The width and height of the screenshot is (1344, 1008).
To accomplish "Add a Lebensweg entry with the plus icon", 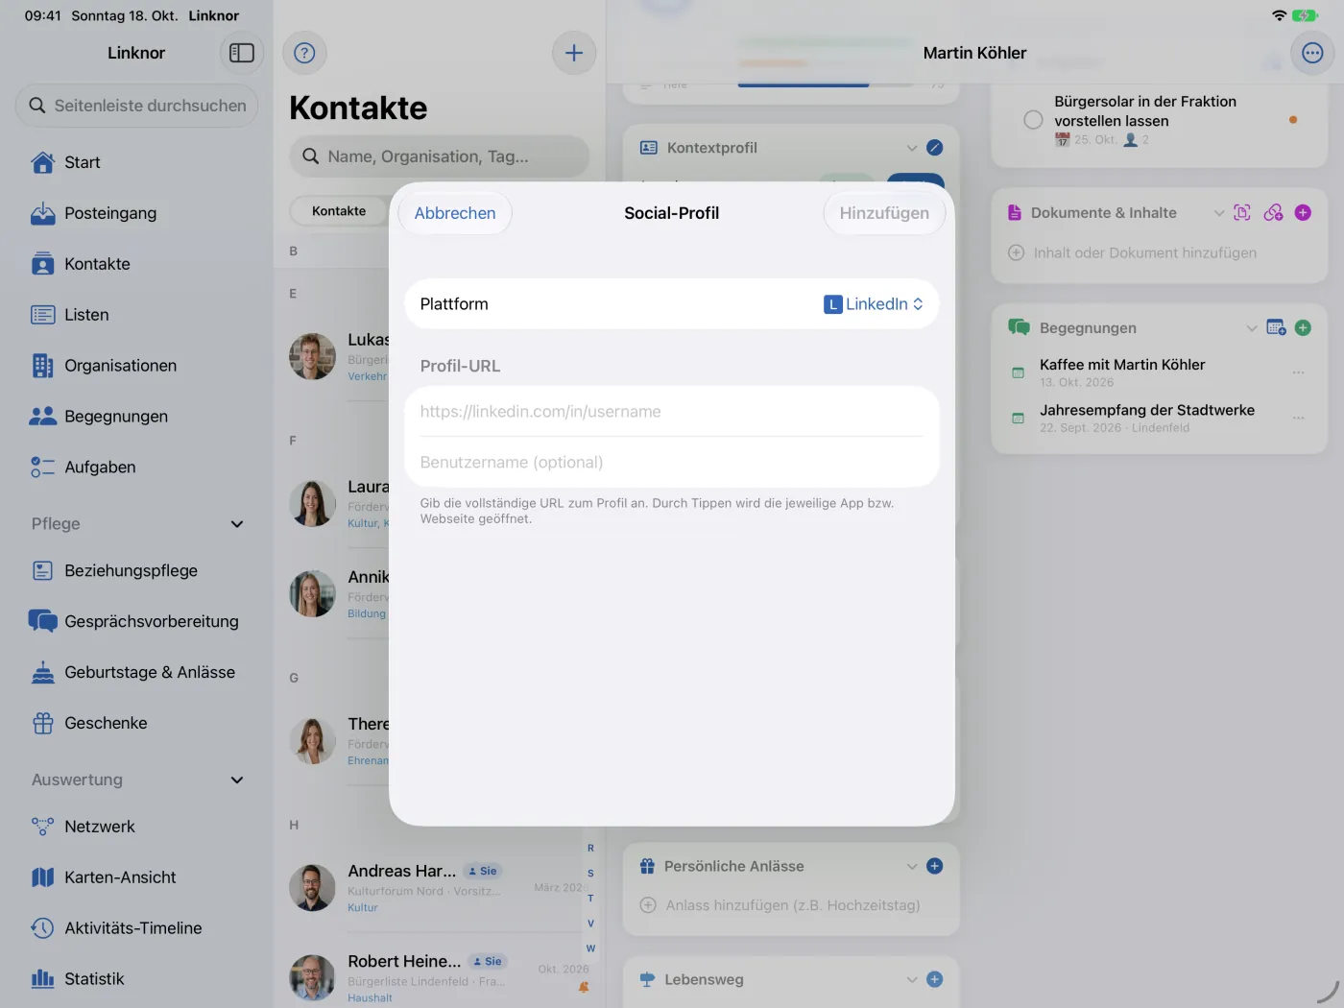I will 935,979.
